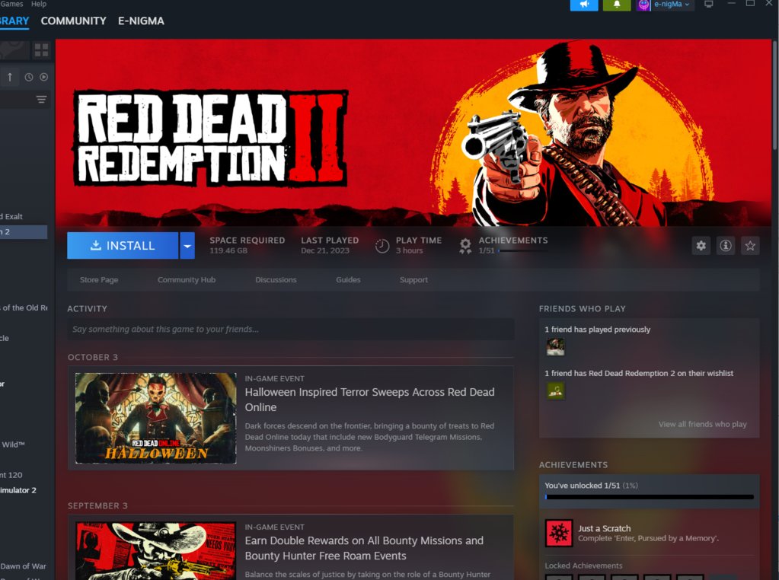Viewport: 779px width, 580px height.
Task: Click the activity status input field
Action: point(291,330)
